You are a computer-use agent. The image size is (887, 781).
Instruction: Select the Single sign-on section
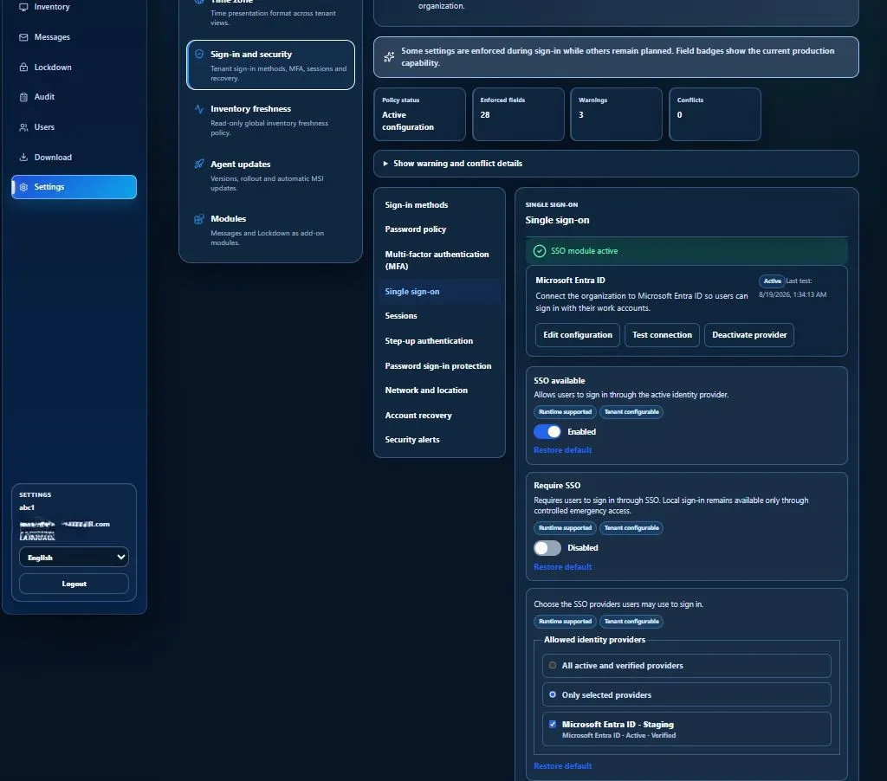coord(439,292)
